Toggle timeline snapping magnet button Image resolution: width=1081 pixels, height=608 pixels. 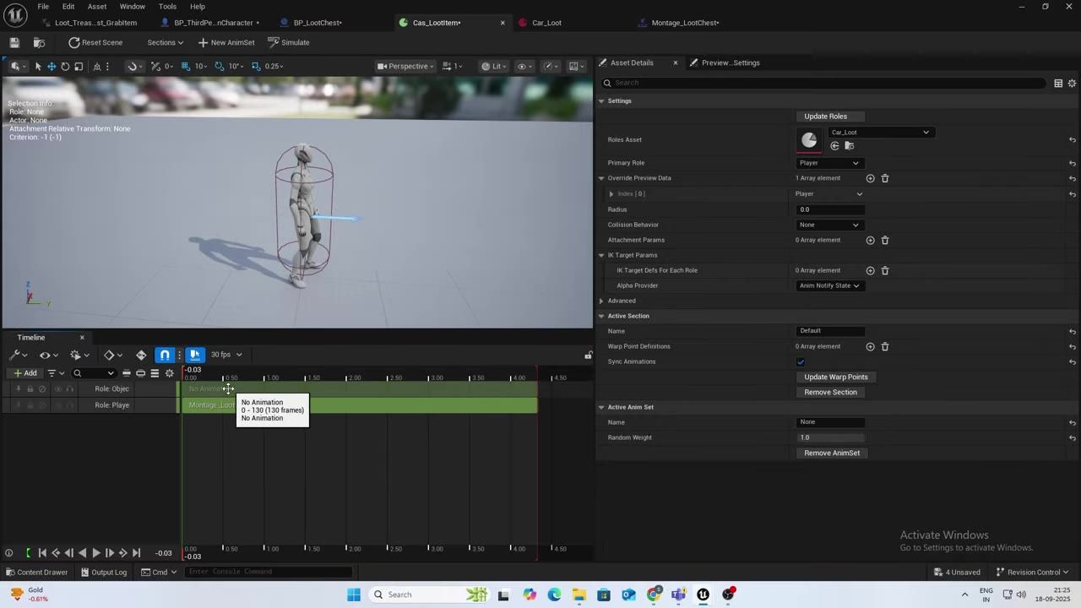tap(165, 355)
